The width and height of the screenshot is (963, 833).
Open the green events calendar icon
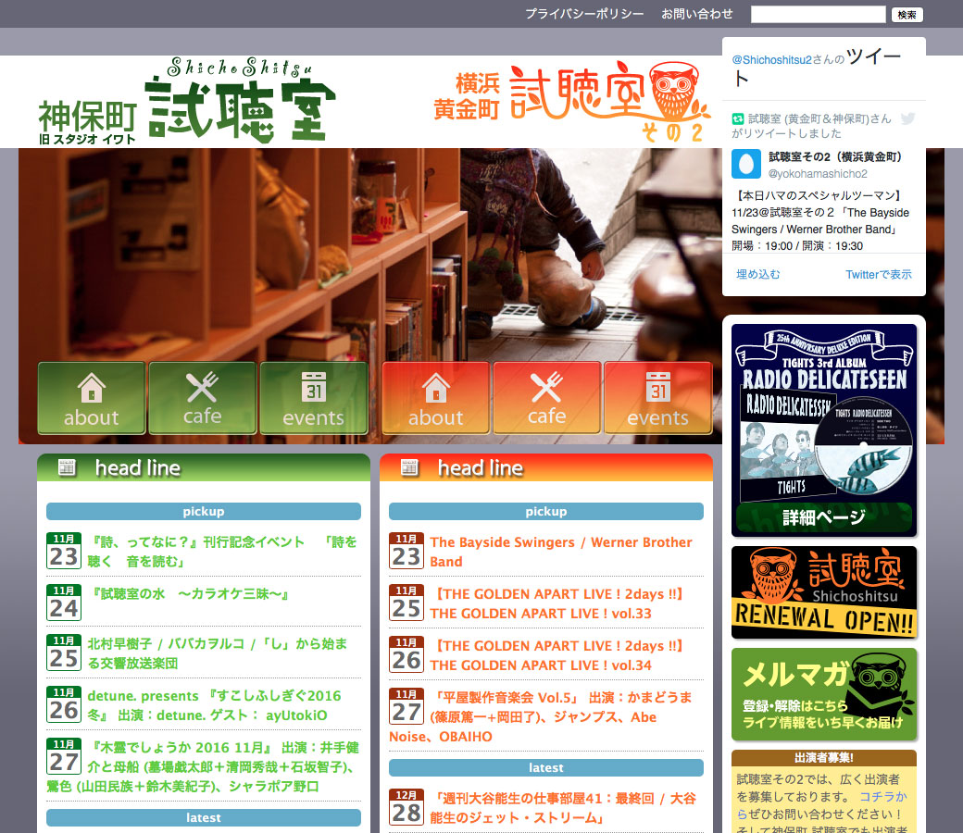313,398
